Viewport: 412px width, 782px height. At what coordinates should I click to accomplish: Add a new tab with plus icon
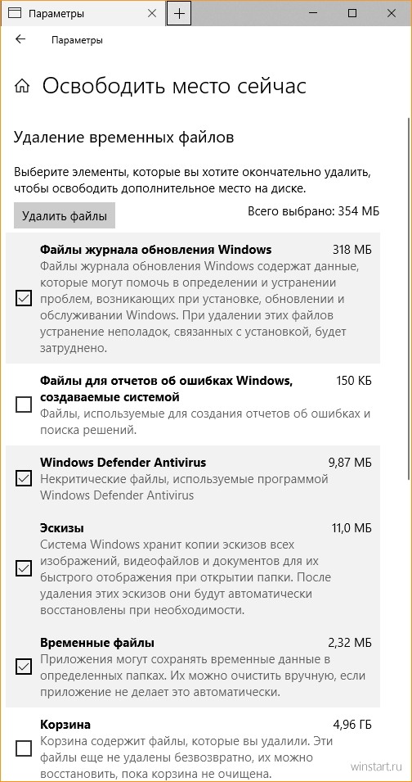click(179, 13)
